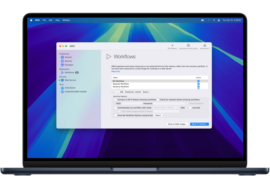Uncheck Active for Sonoma Workflow

tap(198, 86)
